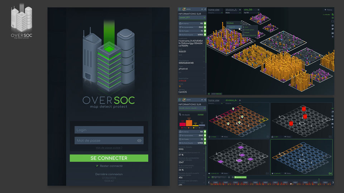Toggle the green checkbox on the 167850 ports row, site_DB dashboard
The image size is (344, 193).
[205, 35]
